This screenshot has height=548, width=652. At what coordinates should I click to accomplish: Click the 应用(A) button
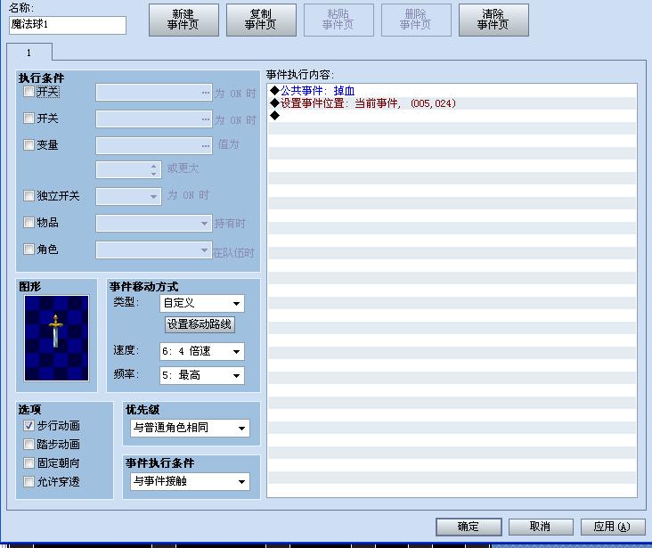pyautogui.click(x=613, y=527)
